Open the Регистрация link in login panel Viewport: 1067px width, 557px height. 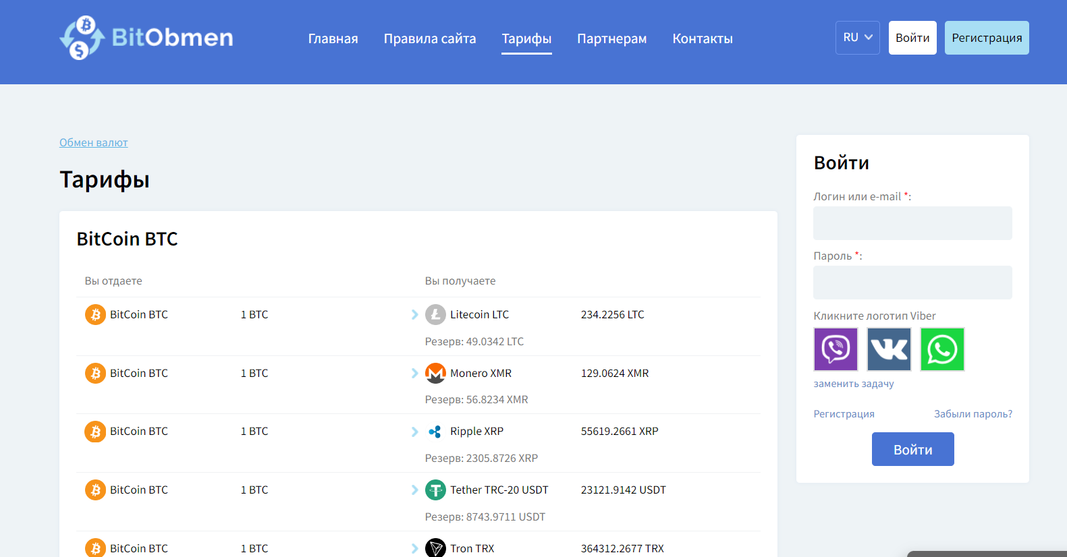click(x=844, y=414)
